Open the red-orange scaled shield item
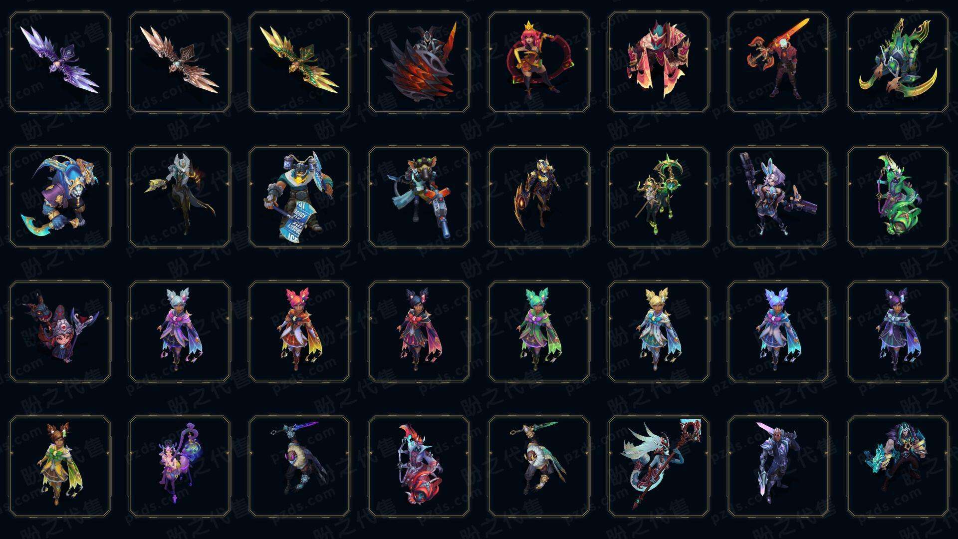 coord(419,62)
